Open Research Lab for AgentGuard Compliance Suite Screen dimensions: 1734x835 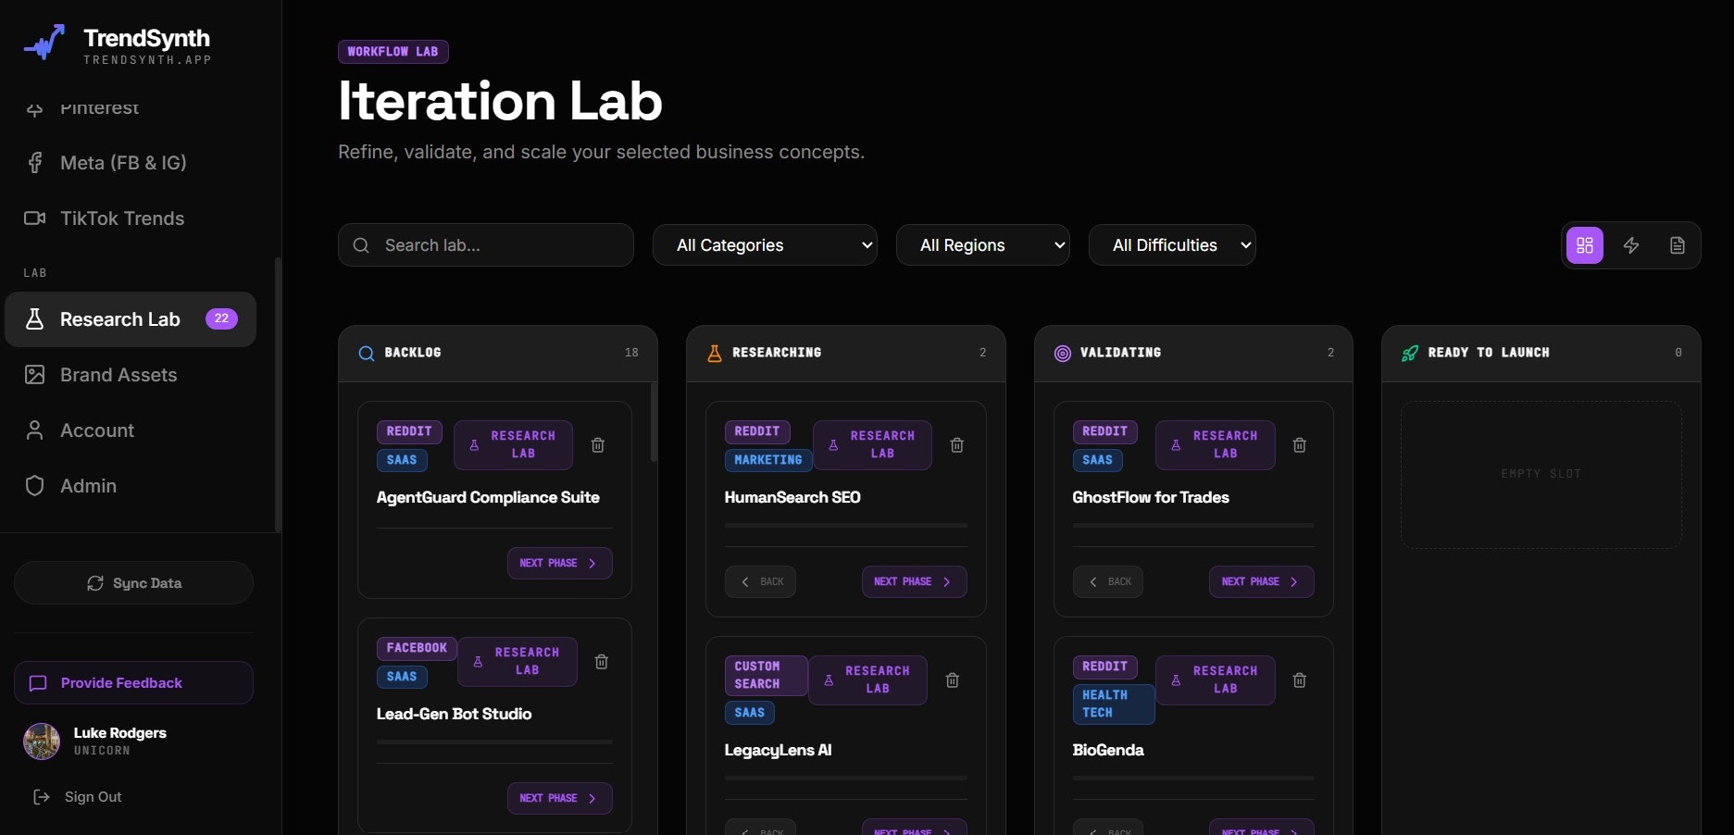513,445
